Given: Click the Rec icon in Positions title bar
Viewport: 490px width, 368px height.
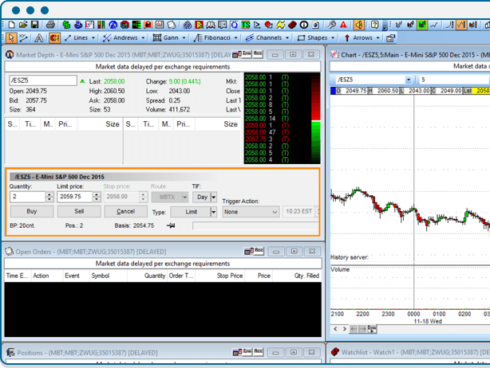Looking at the screenshot, I should click(x=258, y=352).
